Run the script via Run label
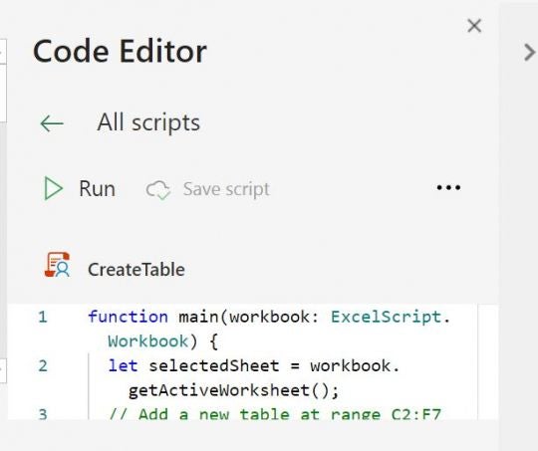 point(97,188)
